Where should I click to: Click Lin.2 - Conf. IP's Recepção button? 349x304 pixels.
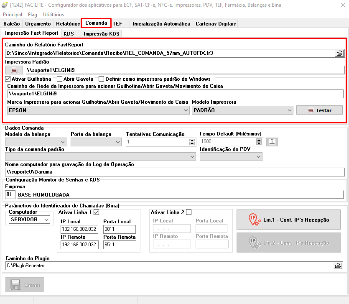[288, 243]
